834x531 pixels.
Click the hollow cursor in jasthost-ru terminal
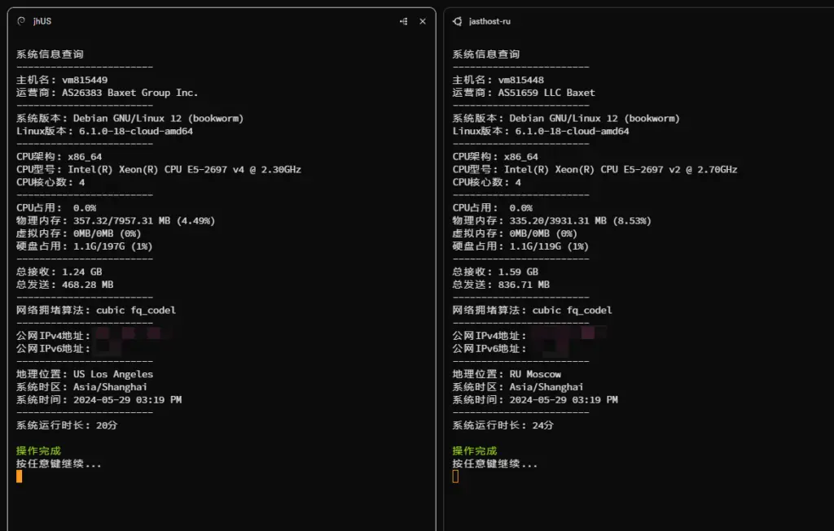(x=455, y=477)
